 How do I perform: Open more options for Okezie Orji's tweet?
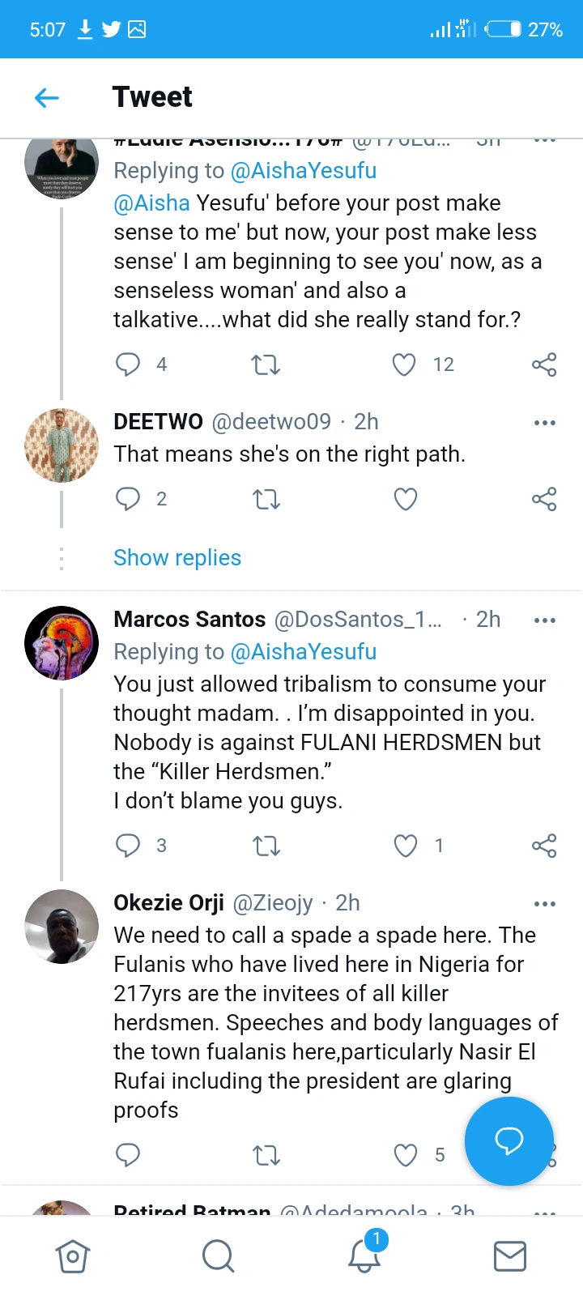click(544, 904)
